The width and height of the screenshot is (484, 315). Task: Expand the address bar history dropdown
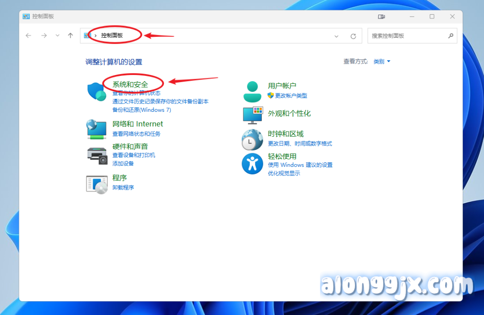[x=337, y=36]
